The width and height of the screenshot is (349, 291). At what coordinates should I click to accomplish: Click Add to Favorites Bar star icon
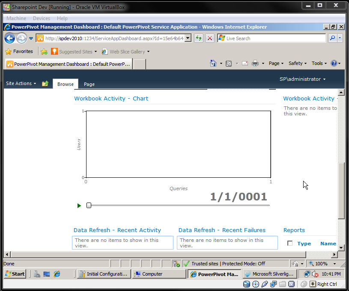(x=44, y=52)
